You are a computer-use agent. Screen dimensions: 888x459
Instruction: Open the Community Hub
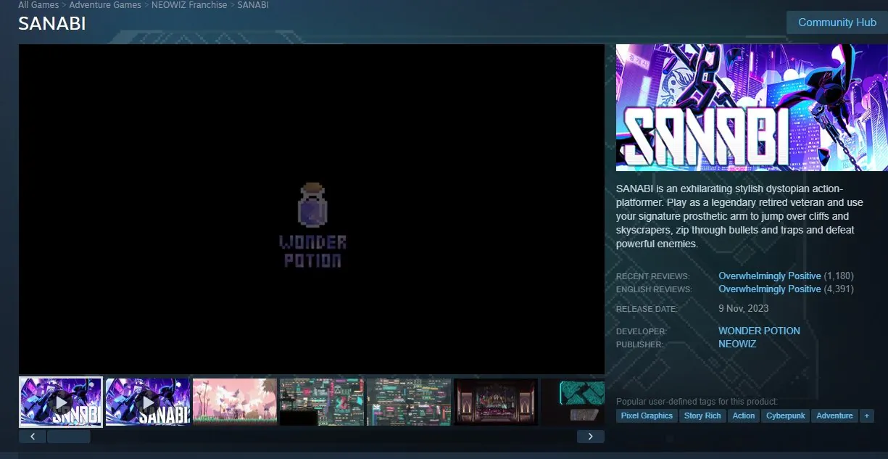click(x=837, y=22)
